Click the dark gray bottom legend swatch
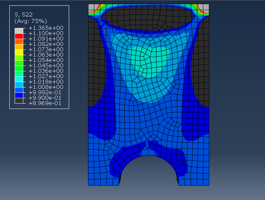 coord(19,100)
